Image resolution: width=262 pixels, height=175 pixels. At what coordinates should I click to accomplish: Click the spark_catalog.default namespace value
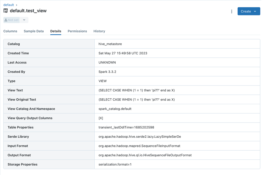tap(115, 109)
